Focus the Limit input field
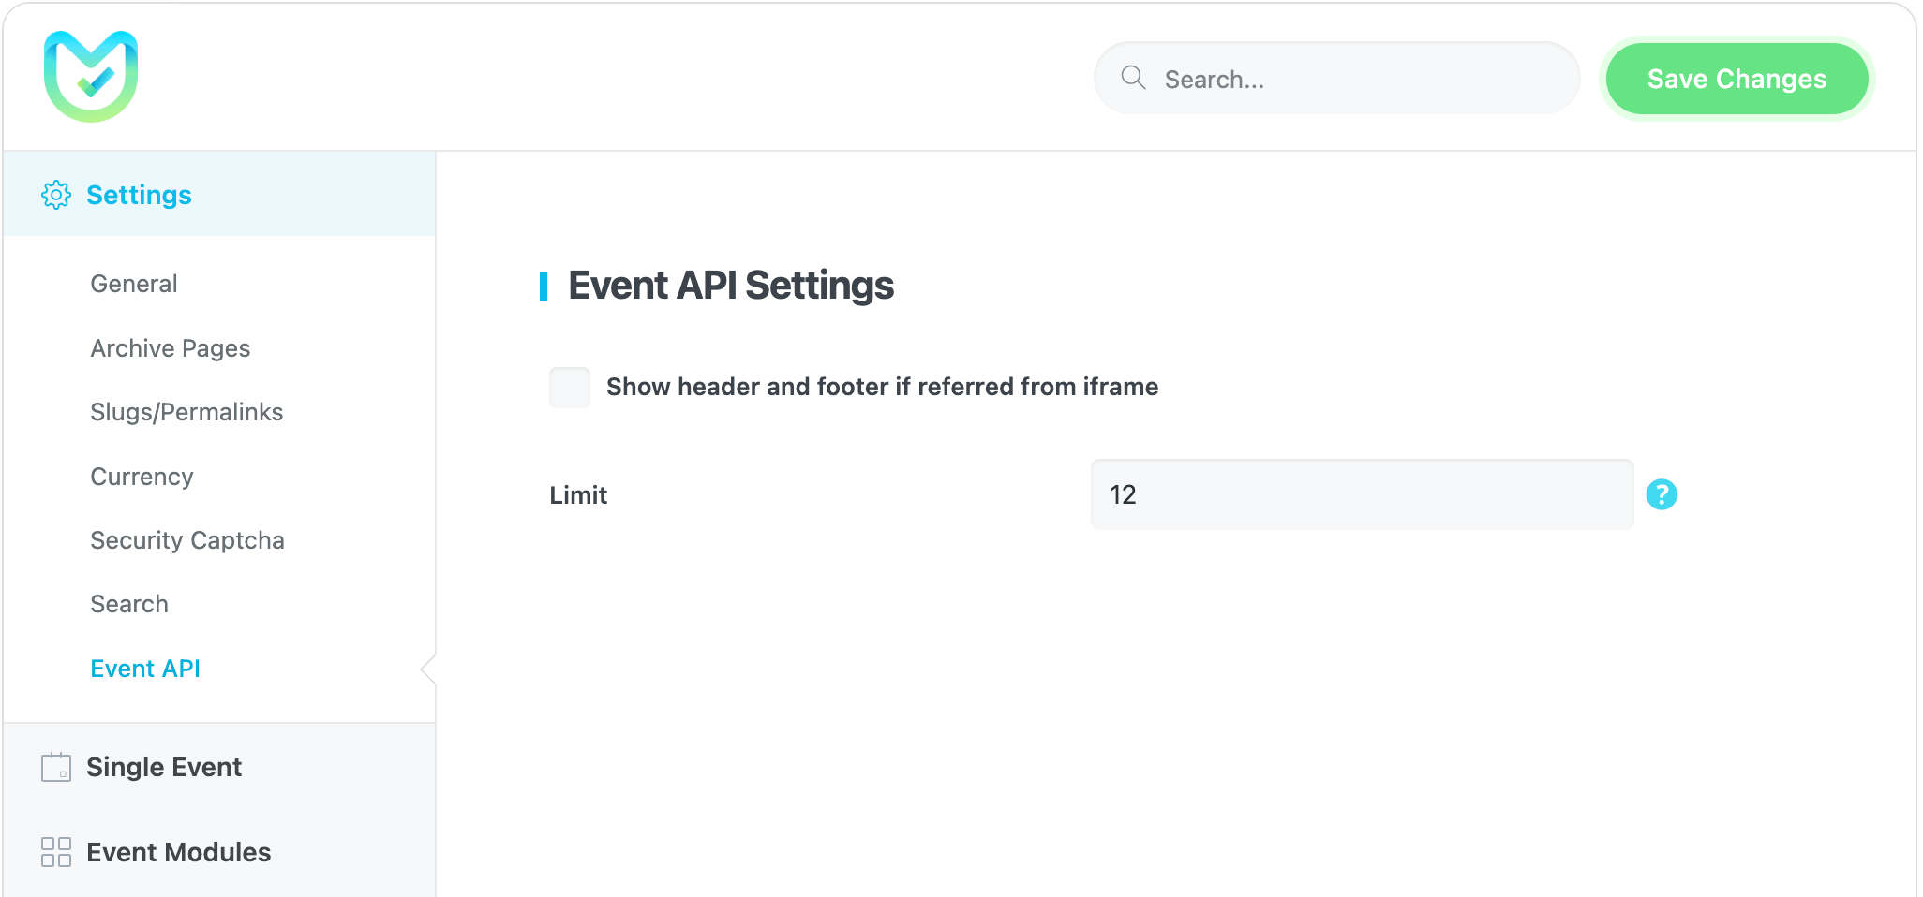 pyautogui.click(x=1361, y=494)
